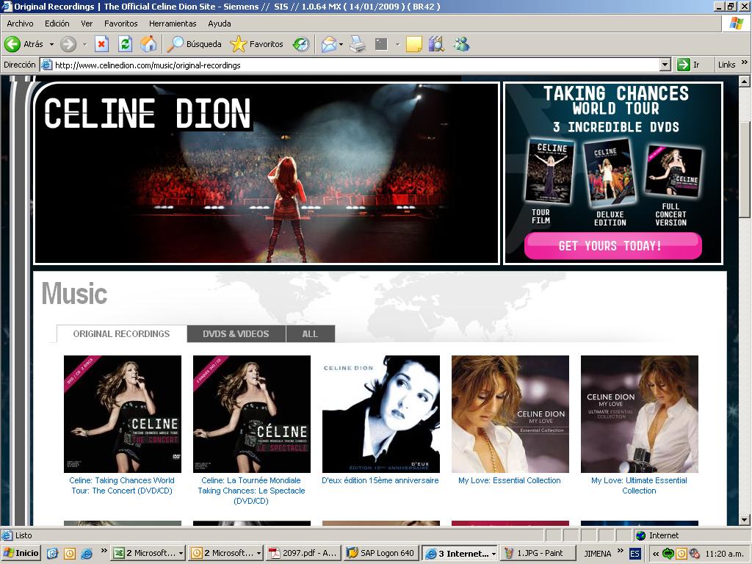The image size is (752, 564).
Task: Stop page loading with red X icon
Action: tap(101, 44)
